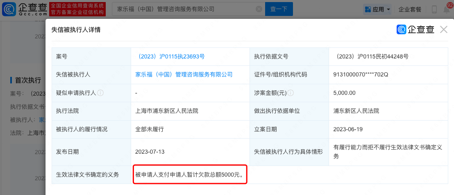Click the 案号 label cell
This screenshot has width=454, height=195.
pos(91,57)
